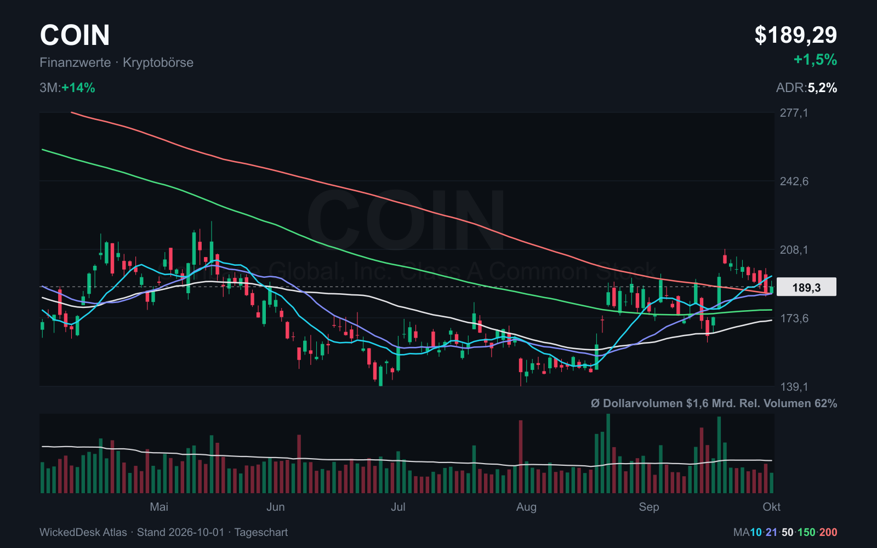Click the tallest green volume bar in late August
Screen dimensions: 877x548
click(x=608, y=454)
